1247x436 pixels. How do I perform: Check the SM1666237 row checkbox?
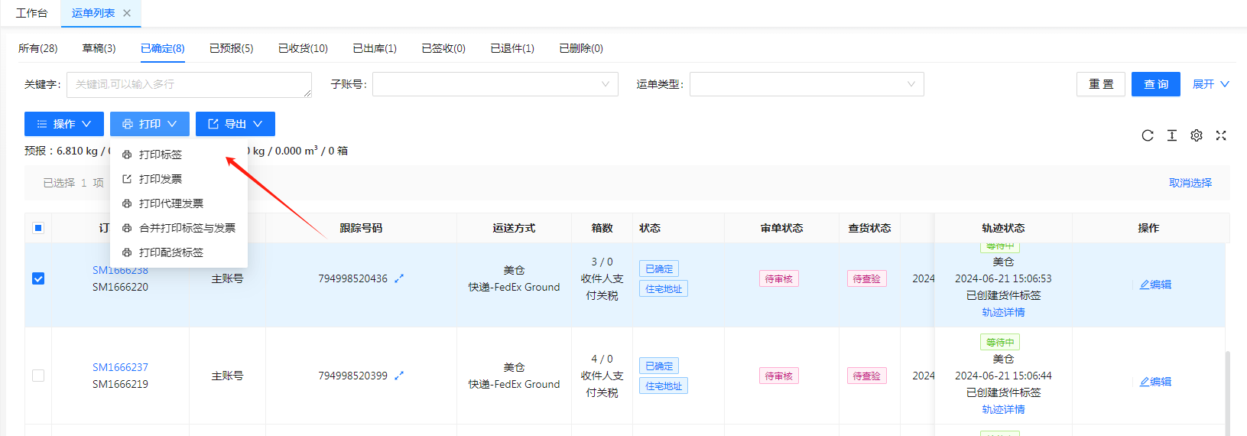[38, 376]
